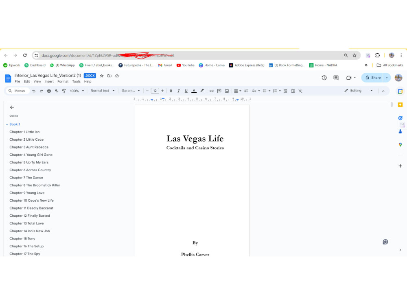Click the Menus search box
The width and height of the screenshot is (407, 305).
[17, 91]
